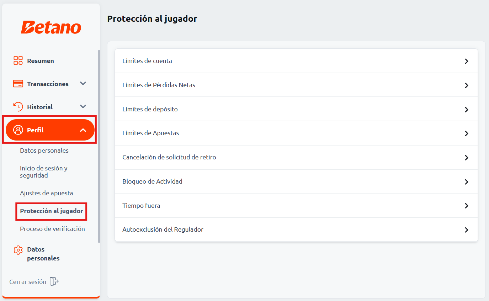Click the Betano logo
This screenshot has height=301, width=489.
click(51, 27)
